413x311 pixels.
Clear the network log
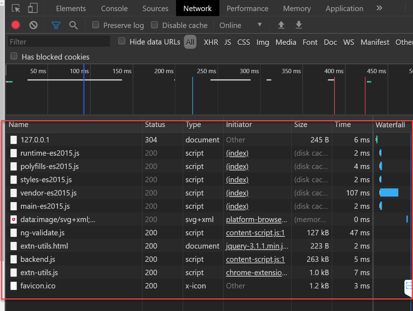pos(33,25)
